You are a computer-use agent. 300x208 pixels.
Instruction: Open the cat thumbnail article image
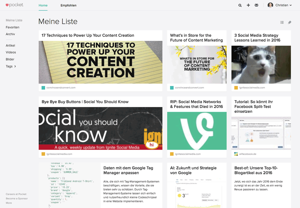261,65
